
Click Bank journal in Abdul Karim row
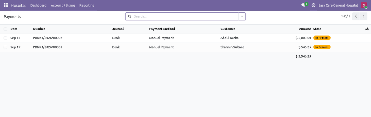pos(116,38)
